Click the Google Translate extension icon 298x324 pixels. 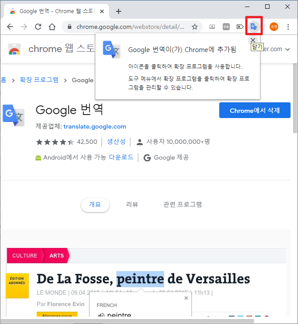254,26
